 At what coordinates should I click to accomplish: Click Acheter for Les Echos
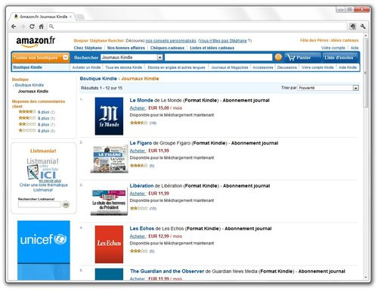(138, 236)
